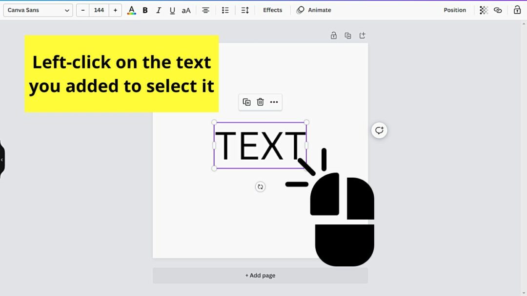527x296 pixels.
Task: Toggle italic formatting
Action: (159, 10)
